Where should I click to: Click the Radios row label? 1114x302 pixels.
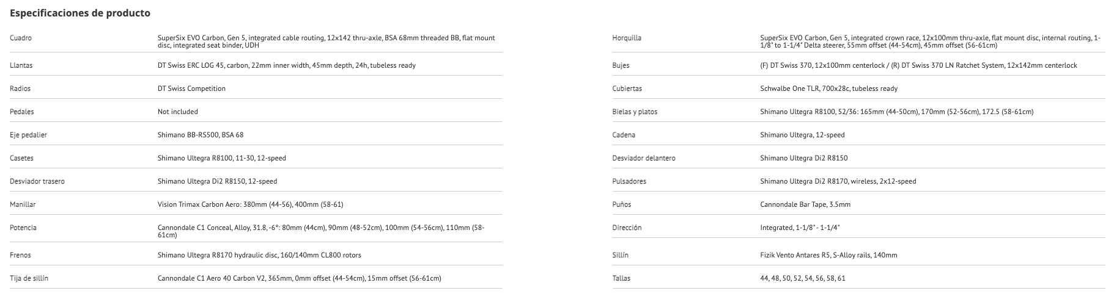(x=20, y=88)
